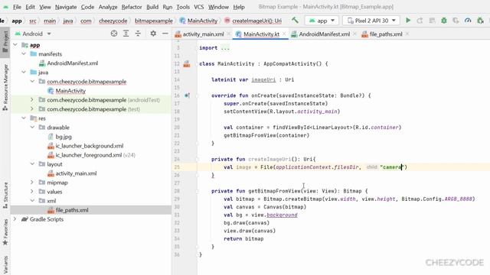Image resolution: width=490 pixels, height=275 pixels.
Task: Select ic_launcher_background.xml file
Action: coord(90,146)
